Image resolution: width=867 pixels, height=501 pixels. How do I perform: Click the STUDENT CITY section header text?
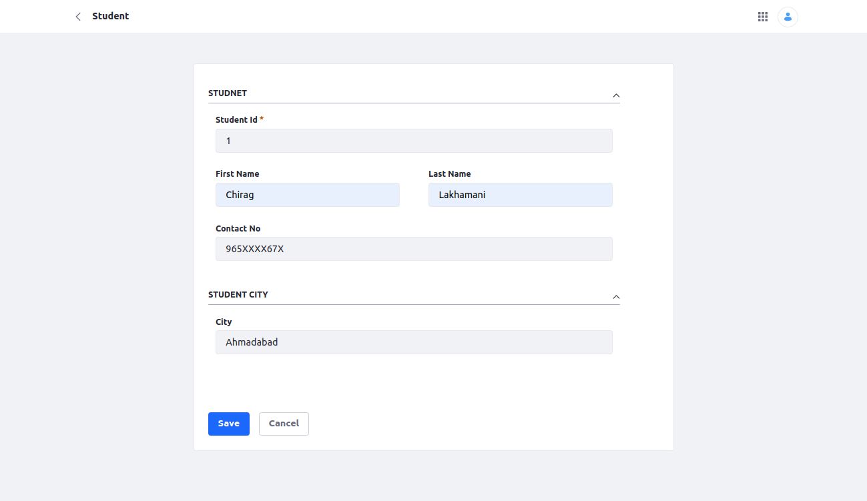pyautogui.click(x=238, y=294)
